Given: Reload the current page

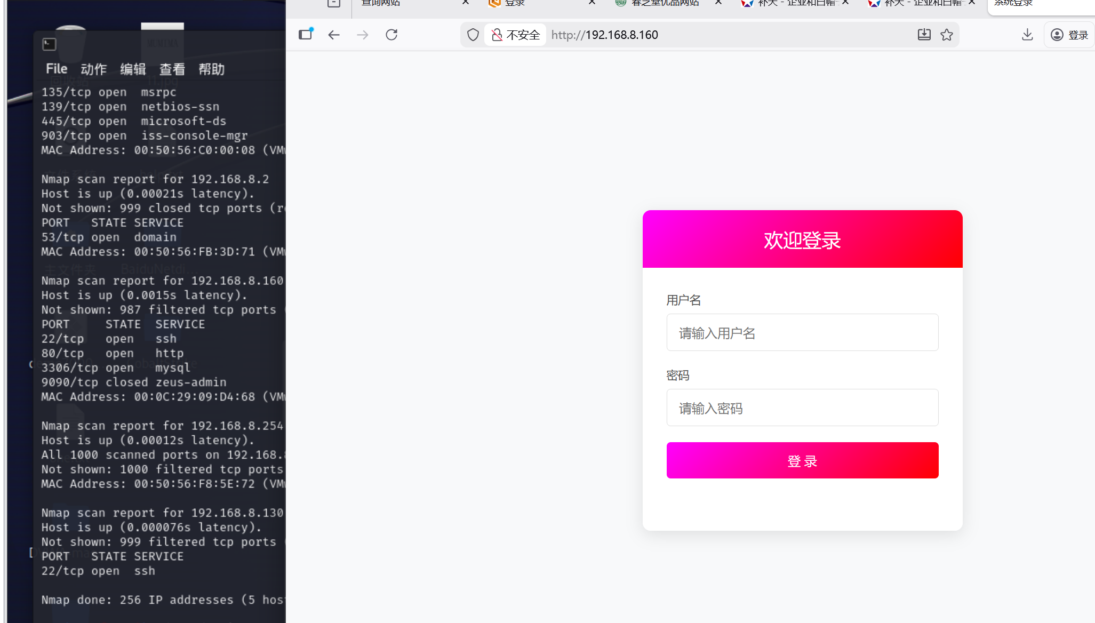Looking at the screenshot, I should pos(391,35).
